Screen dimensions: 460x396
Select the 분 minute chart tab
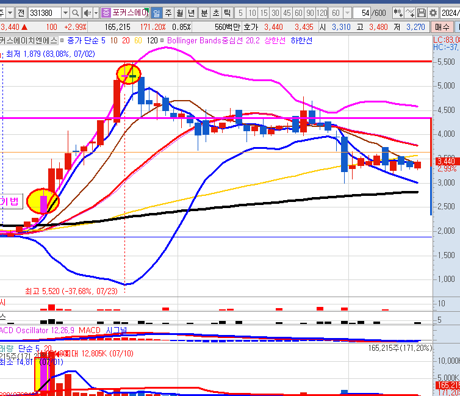(x=204, y=13)
